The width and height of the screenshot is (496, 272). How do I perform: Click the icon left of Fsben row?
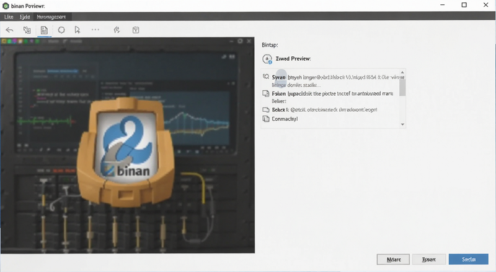266,93
